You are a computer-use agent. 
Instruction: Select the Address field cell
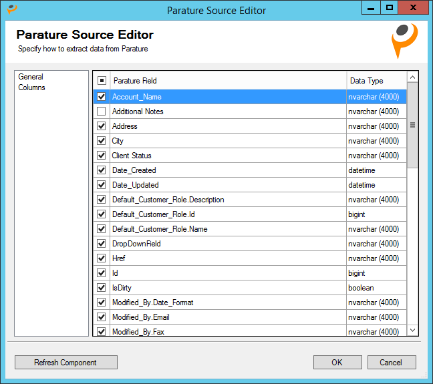pos(228,126)
